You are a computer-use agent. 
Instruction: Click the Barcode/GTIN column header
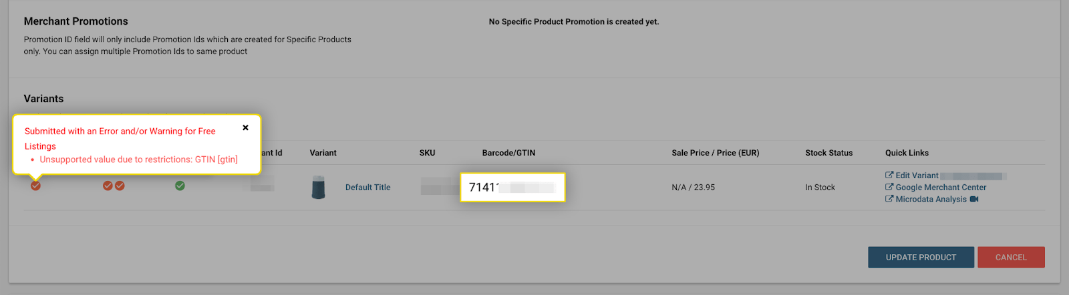pos(508,153)
